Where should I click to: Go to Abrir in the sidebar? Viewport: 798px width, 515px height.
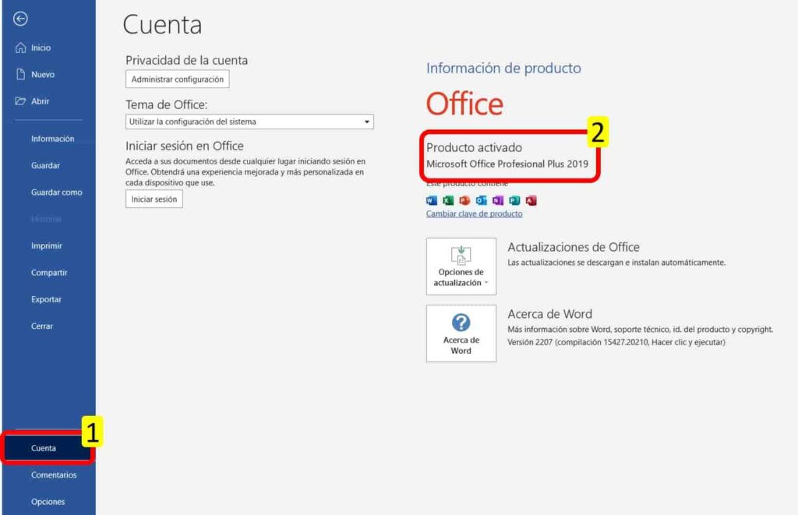pyautogui.click(x=40, y=101)
